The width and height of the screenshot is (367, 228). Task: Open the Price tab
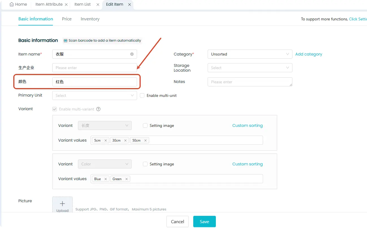67,19
